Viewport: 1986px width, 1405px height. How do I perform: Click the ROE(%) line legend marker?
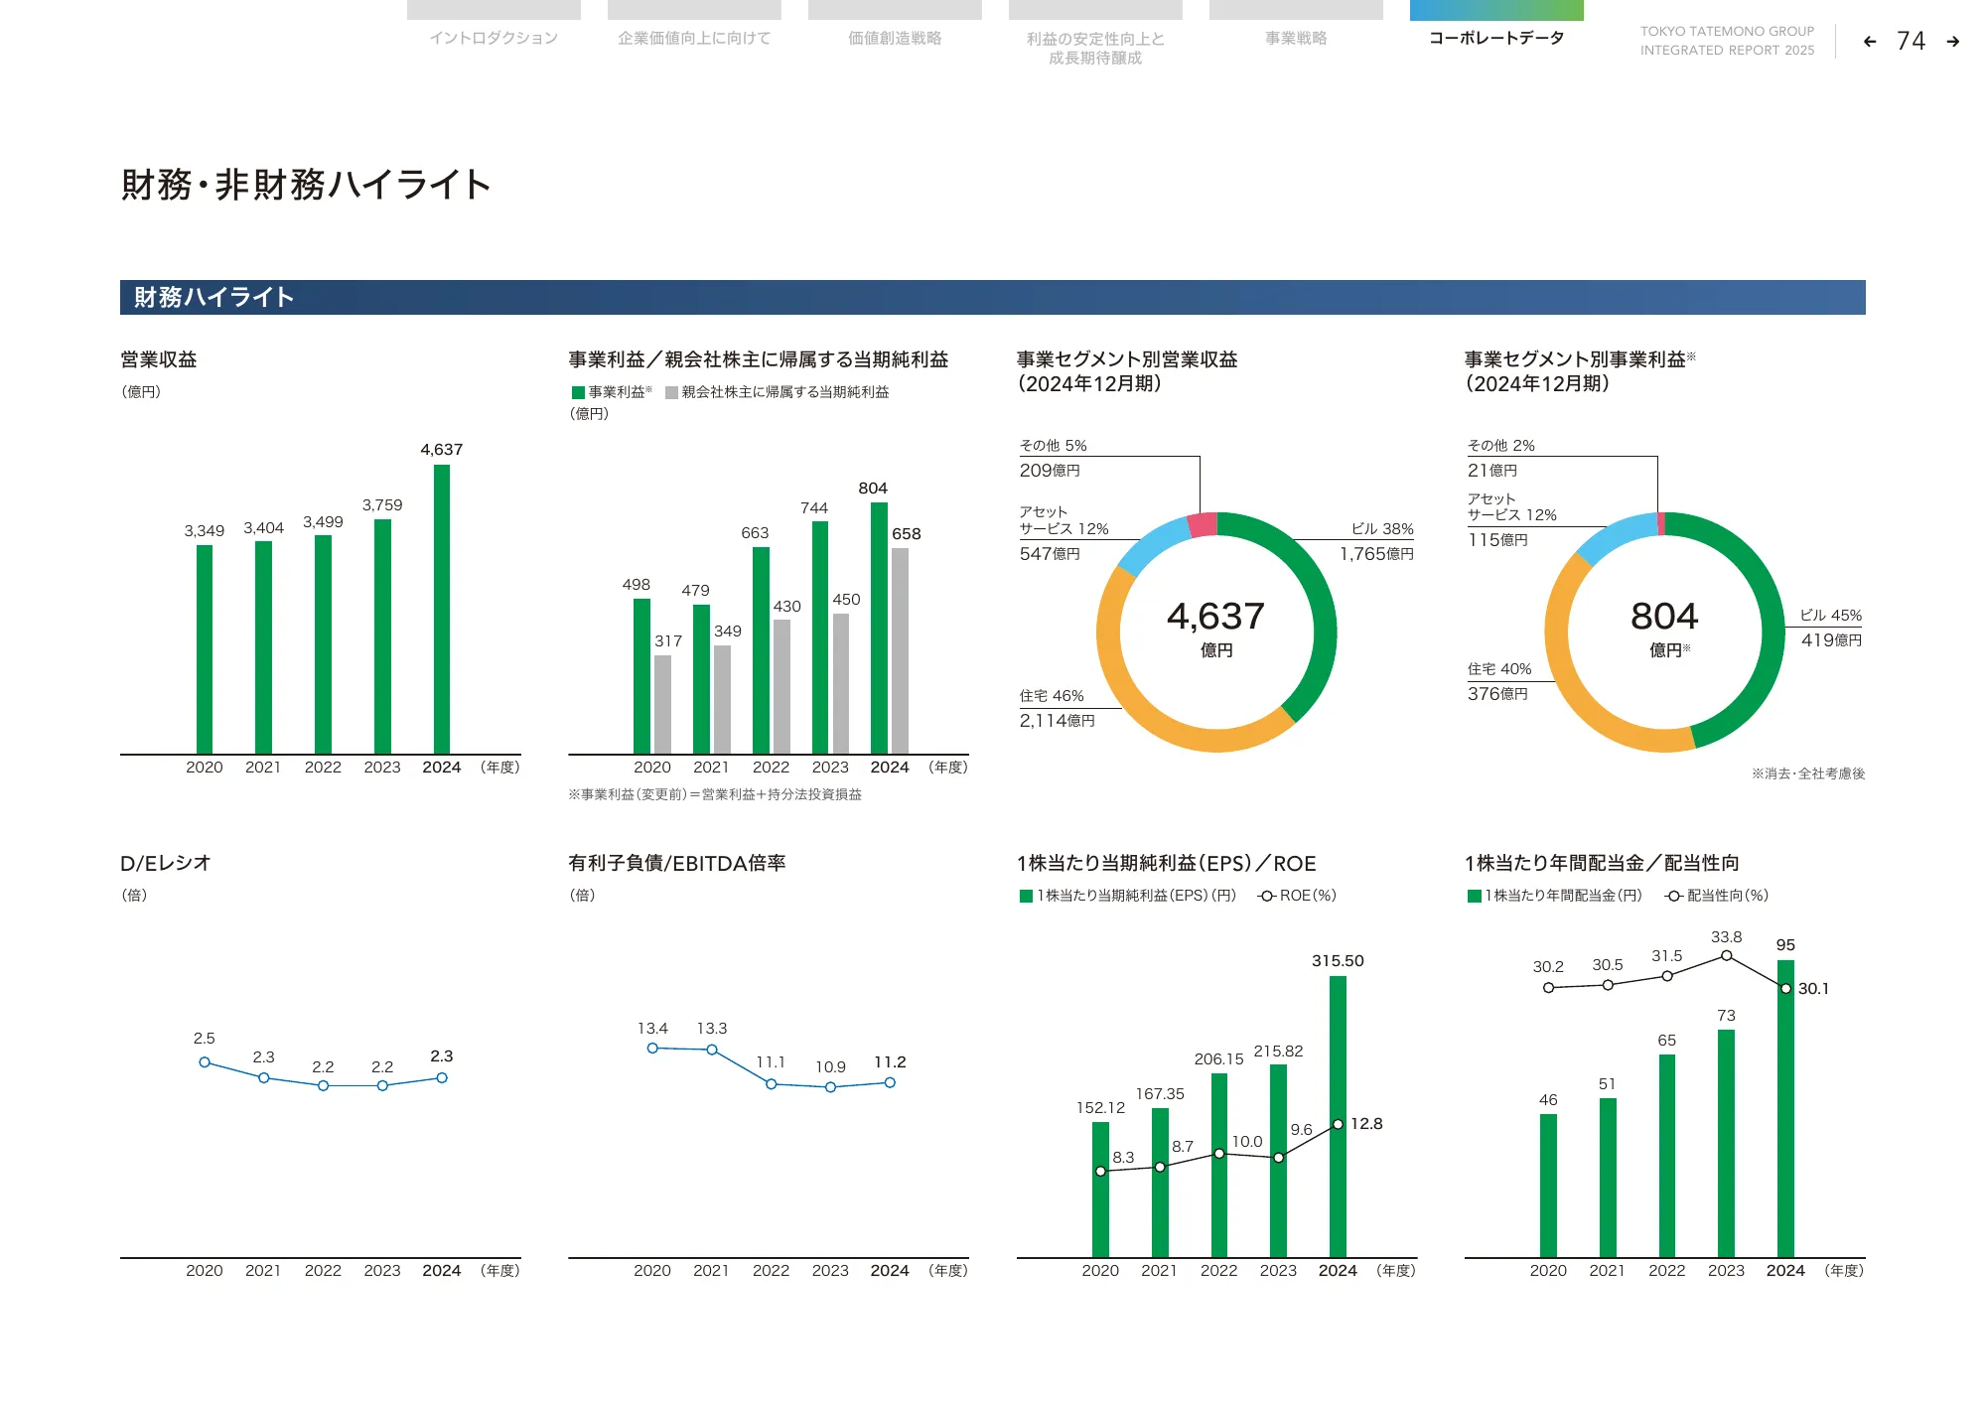tap(1266, 897)
